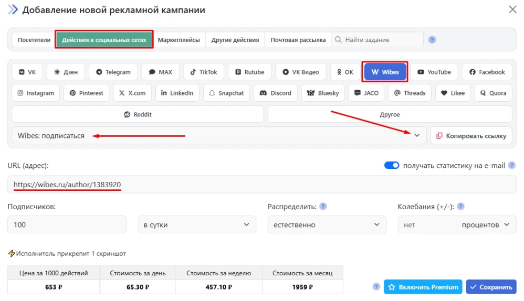Close the new campaign dialog

click(x=512, y=9)
